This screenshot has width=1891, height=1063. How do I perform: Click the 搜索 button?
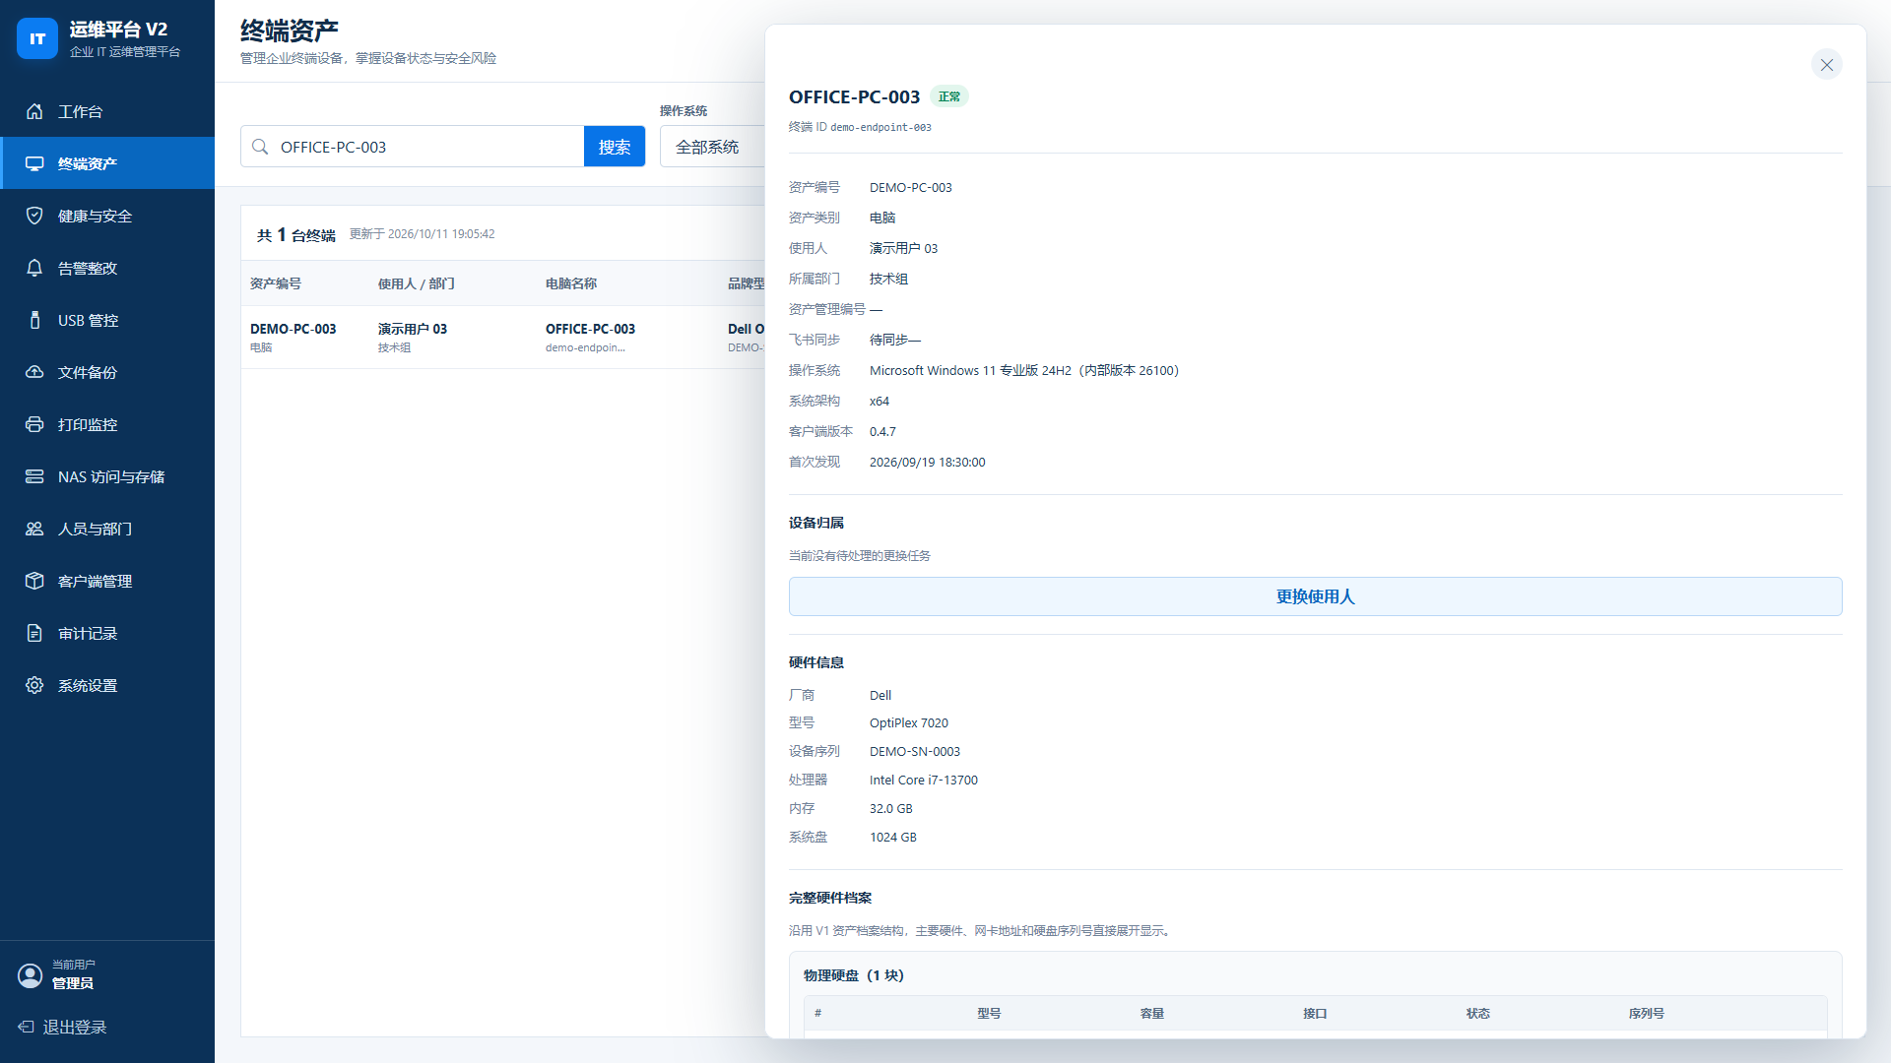pos(615,147)
